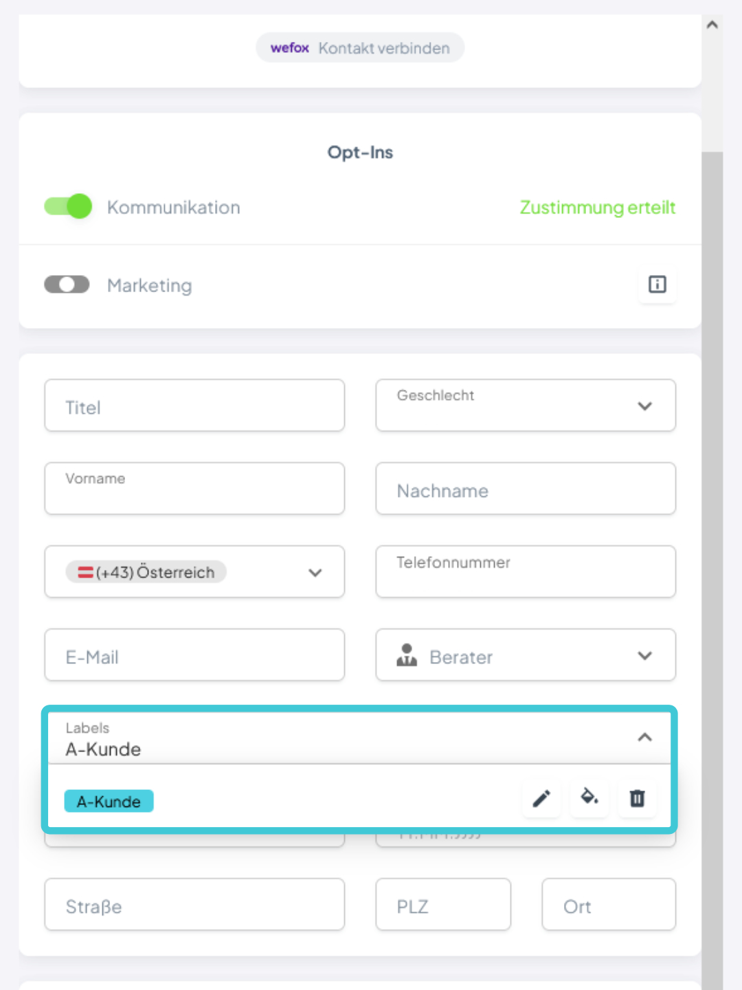Viewport: 742px width, 990px height.
Task: Open the Geschlecht dropdown
Action: tap(526, 406)
